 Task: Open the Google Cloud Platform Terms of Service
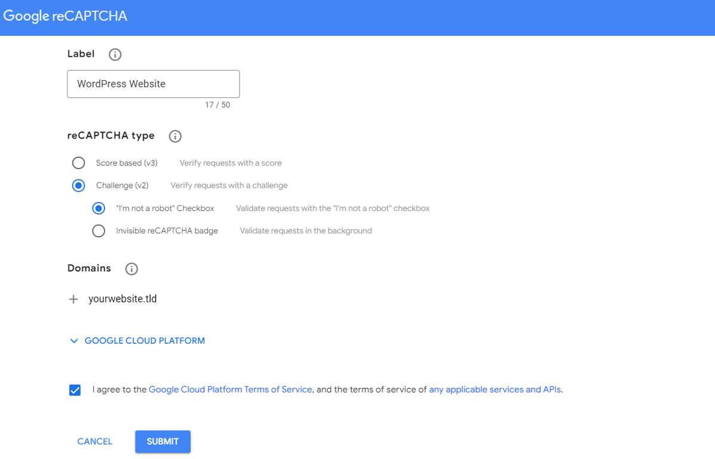[x=230, y=389]
